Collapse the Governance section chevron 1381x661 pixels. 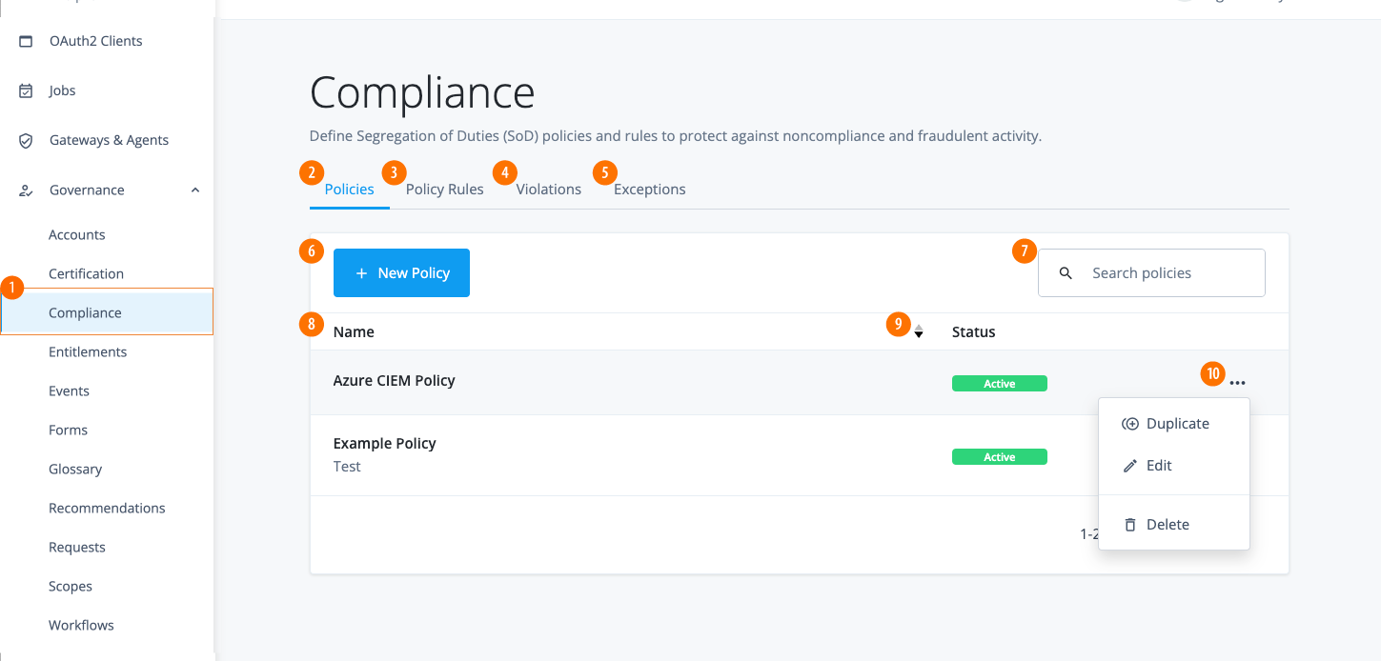pos(195,190)
